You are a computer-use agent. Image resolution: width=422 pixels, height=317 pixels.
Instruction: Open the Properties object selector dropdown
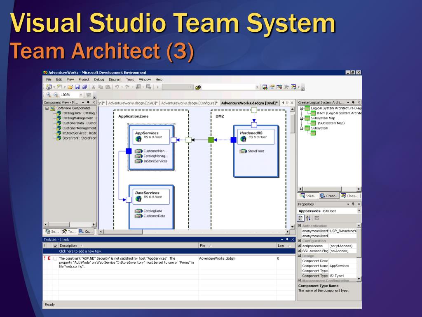click(x=359, y=211)
